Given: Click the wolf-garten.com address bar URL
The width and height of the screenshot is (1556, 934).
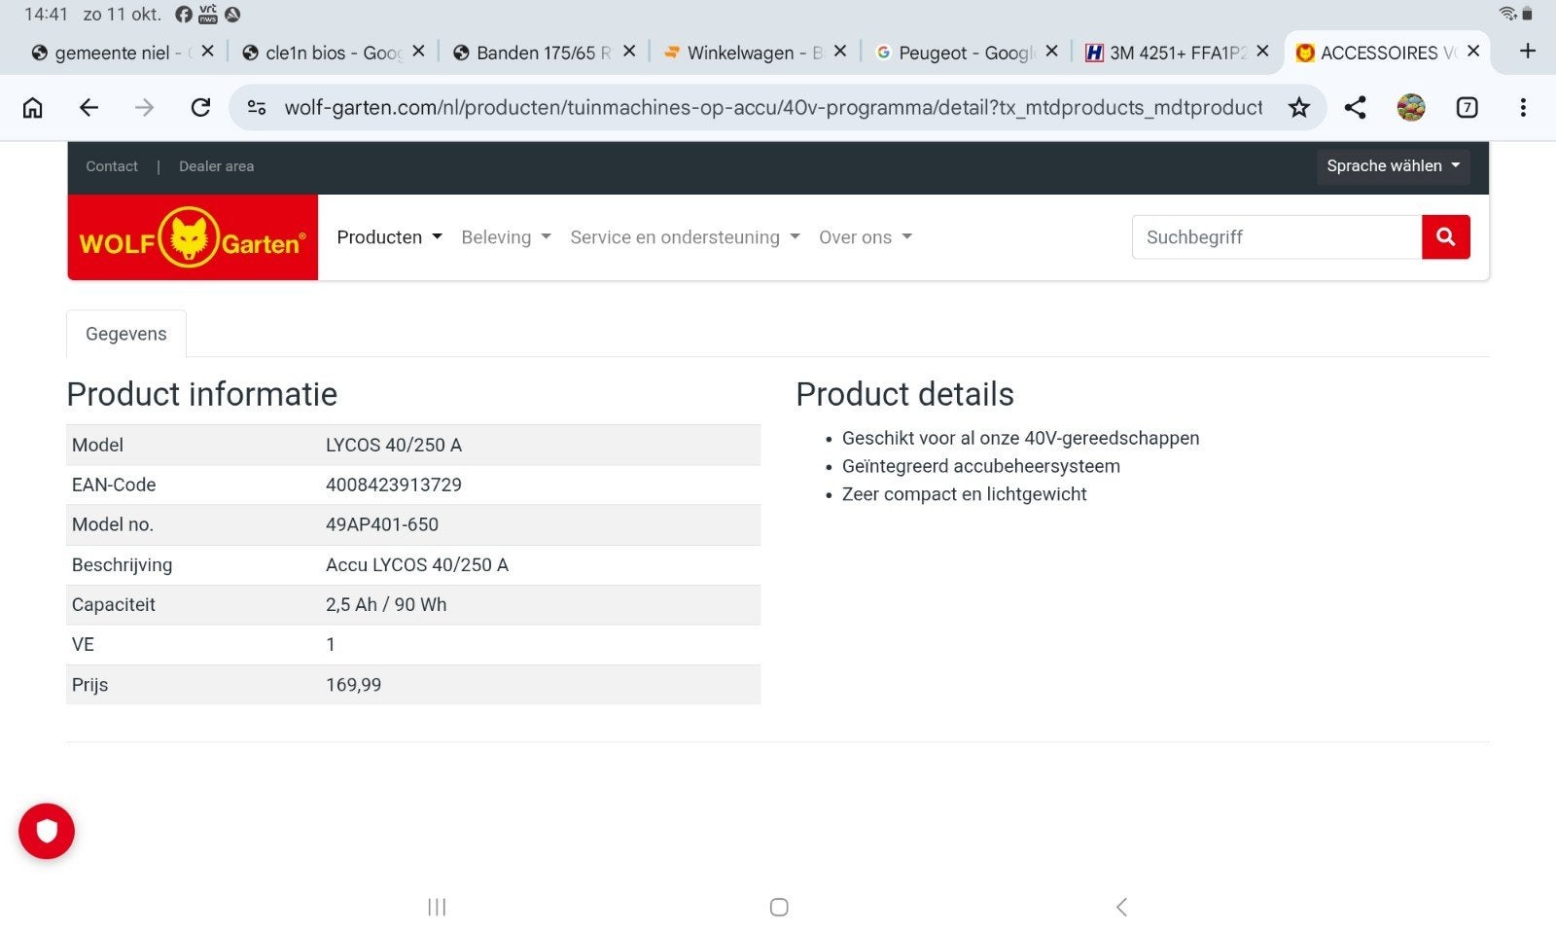Looking at the screenshot, I should [x=773, y=107].
